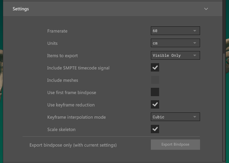Turn off Scale skeleton checkbox
Screen dimensions: 229x163
(155, 129)
